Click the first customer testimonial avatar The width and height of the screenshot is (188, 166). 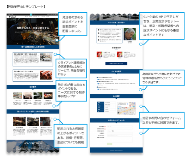[99, 54]
